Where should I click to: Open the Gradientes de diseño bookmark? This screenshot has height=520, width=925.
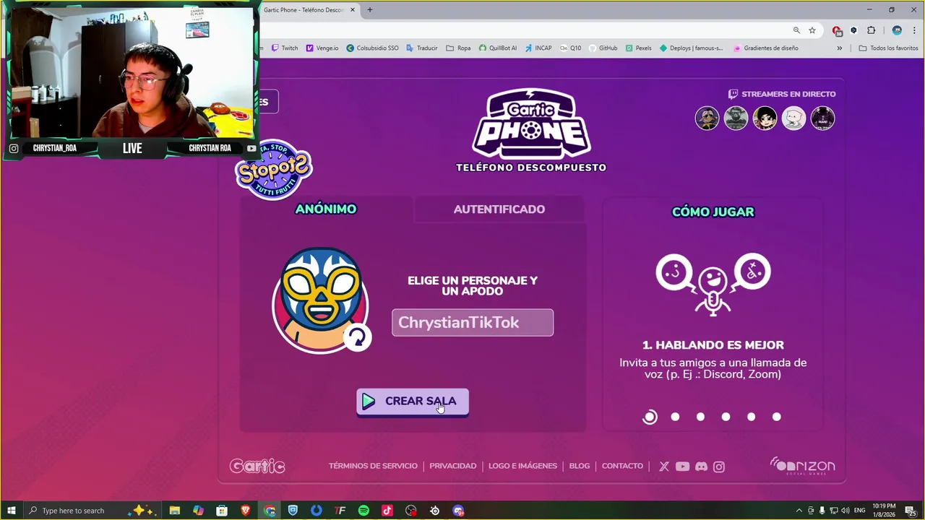[766, 48]
